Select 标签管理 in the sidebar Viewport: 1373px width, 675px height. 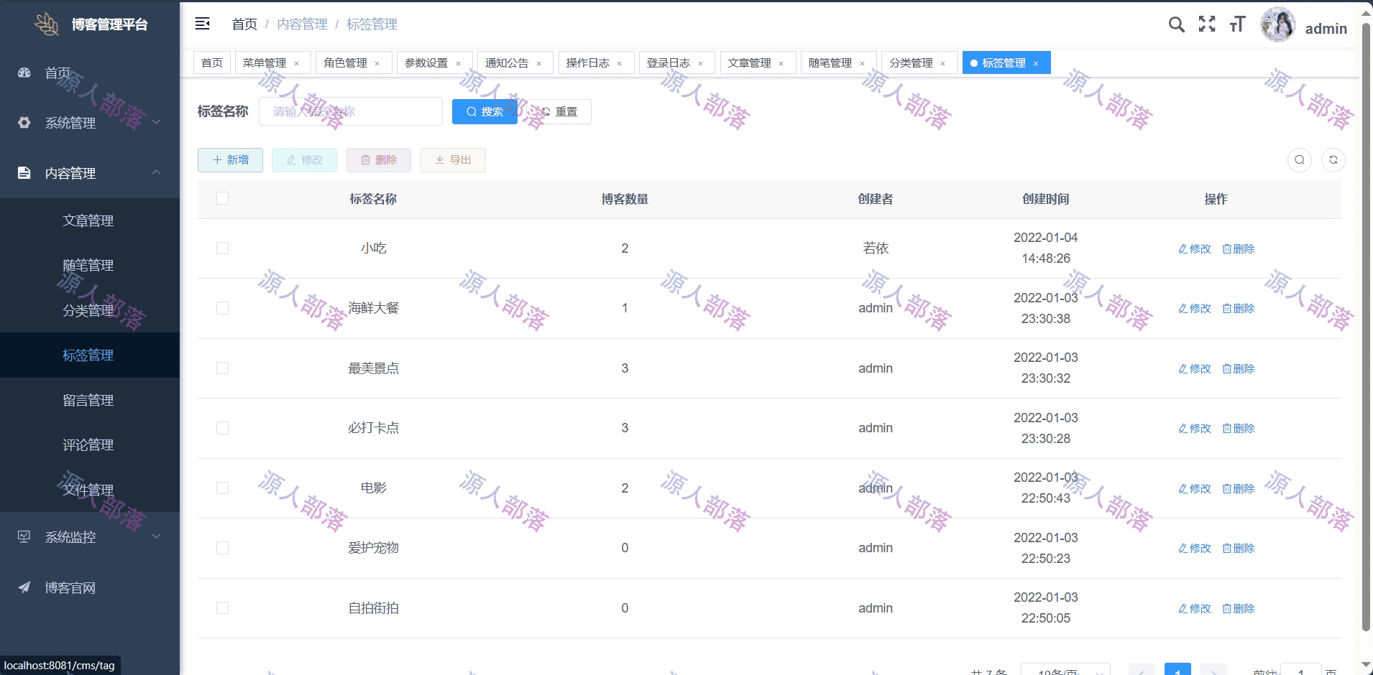[90, 355]
